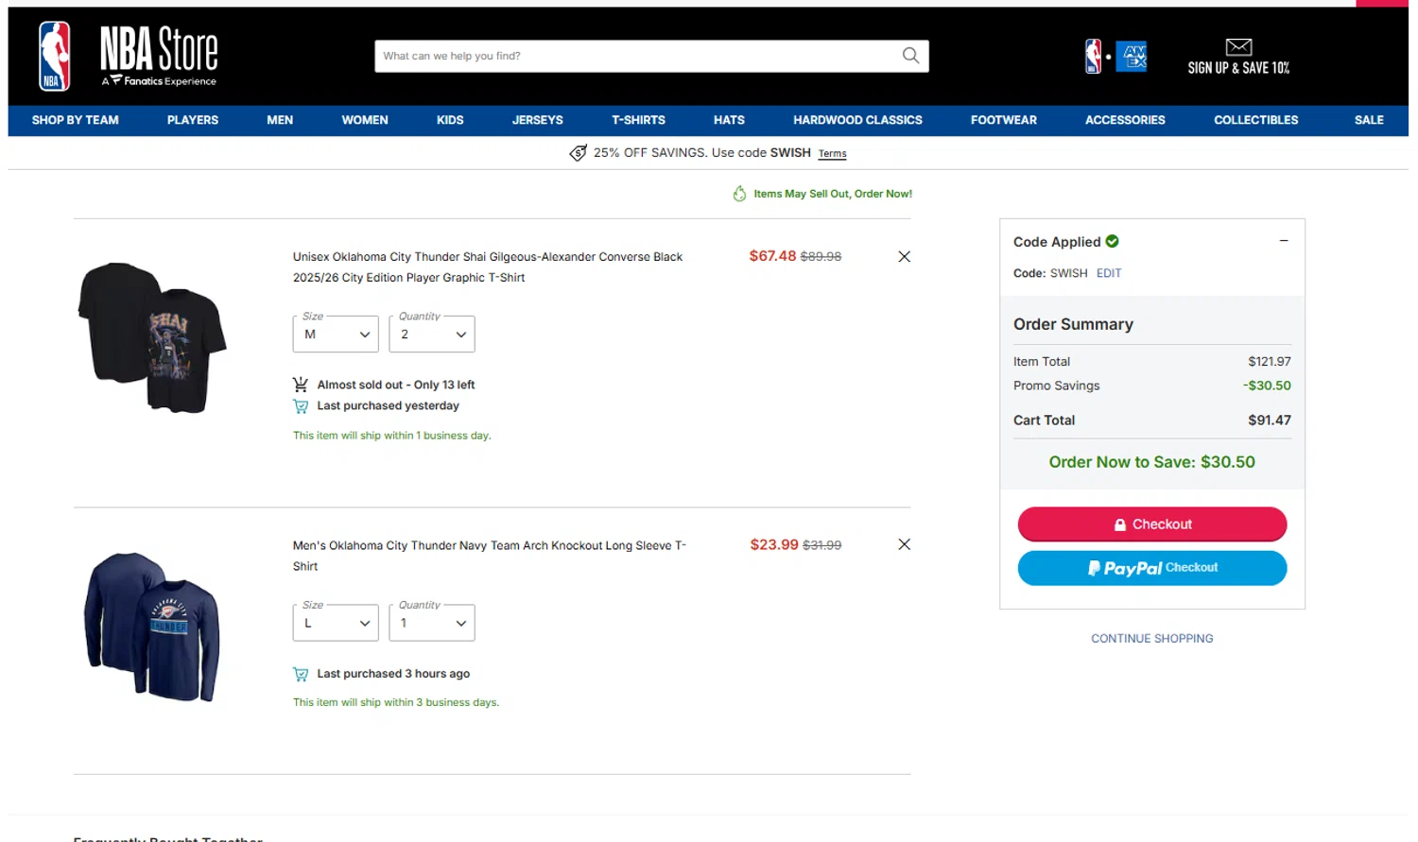
Task: Click Promo Savings -$30.50 value
Action: coord(1267,386)
